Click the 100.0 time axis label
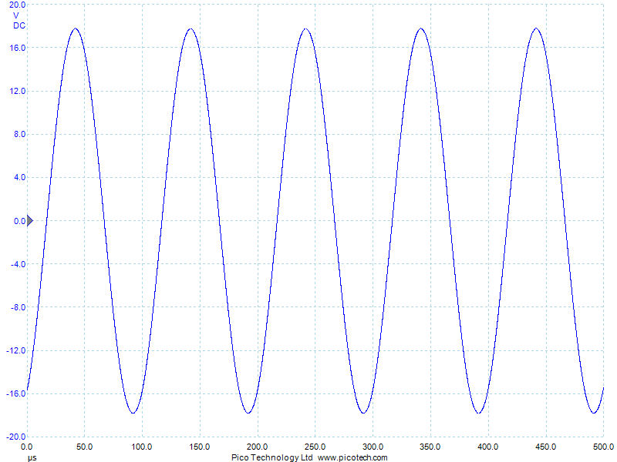 click(x=142, y=447)
